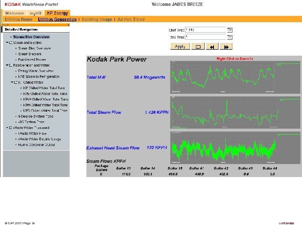Click the 98.4 Megawatts value
The width and height of the screenshot is (302, 226).
tap(149, 77)
